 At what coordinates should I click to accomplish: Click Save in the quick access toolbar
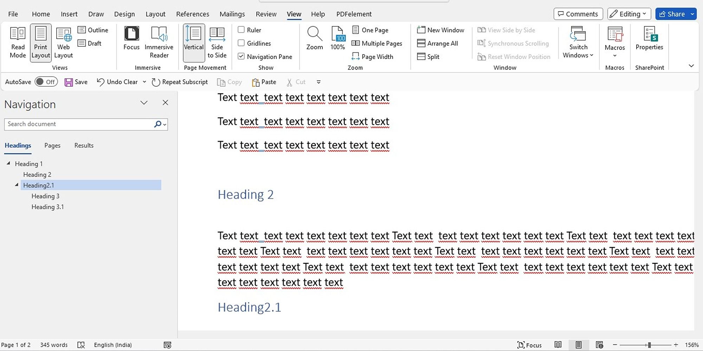76,82
